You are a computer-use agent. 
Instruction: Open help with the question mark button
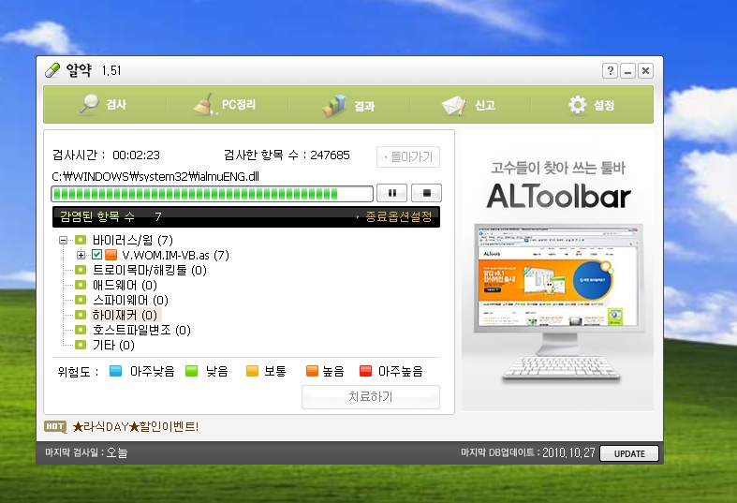click(x=610, y=71)
